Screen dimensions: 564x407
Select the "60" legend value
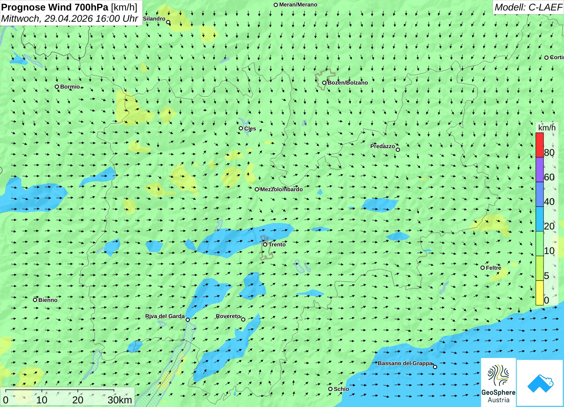click(549, 177)
